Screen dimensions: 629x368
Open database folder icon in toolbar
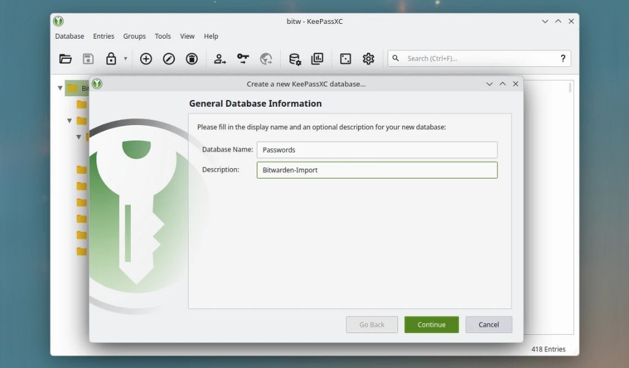pyautogui.click(x=65, y=59)
